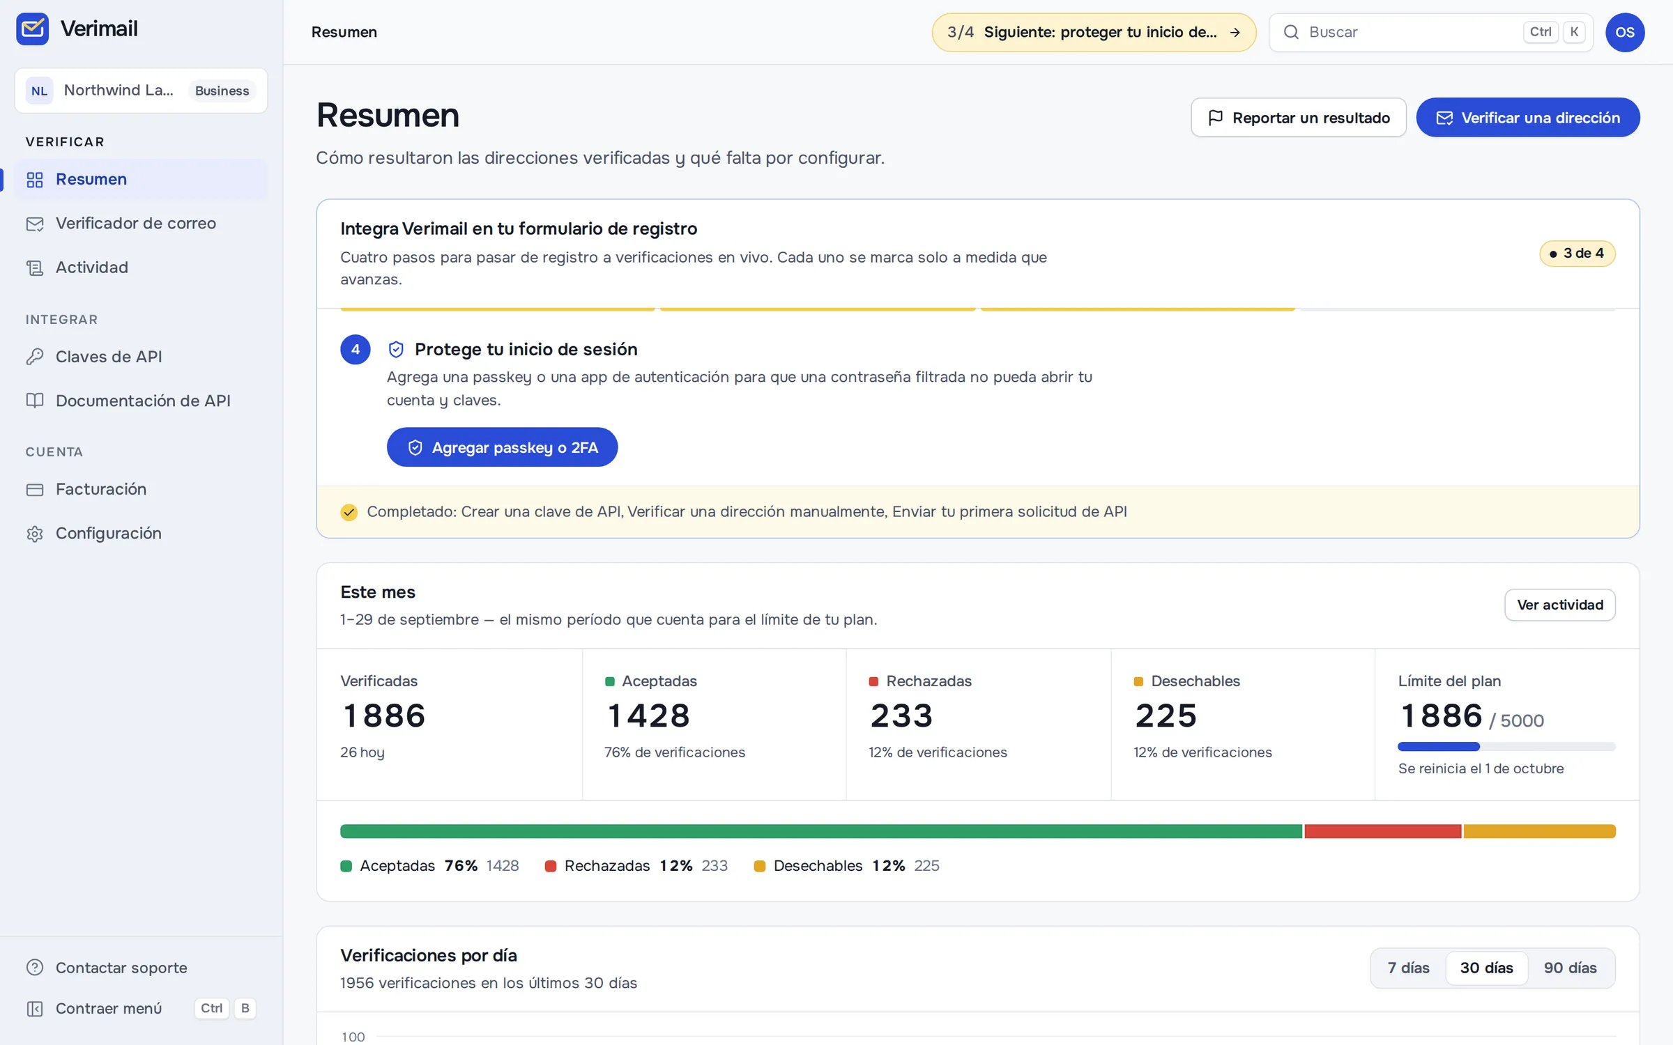Click the Contraer menú panel icon
Screen dimensions: 1673x1045
point(35,1008)
